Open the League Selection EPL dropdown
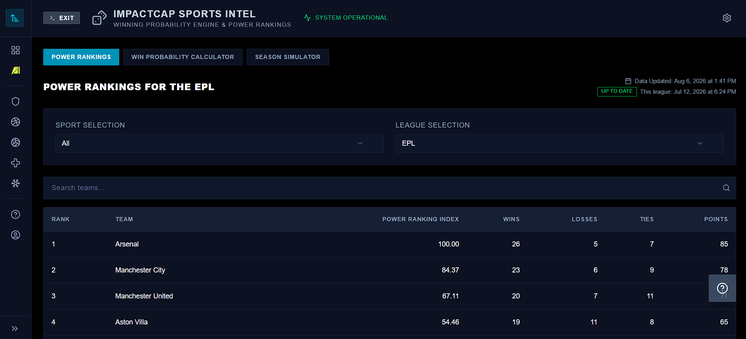Image resolution: width=746 pixels, height=339 pixels. pos(559,143)
